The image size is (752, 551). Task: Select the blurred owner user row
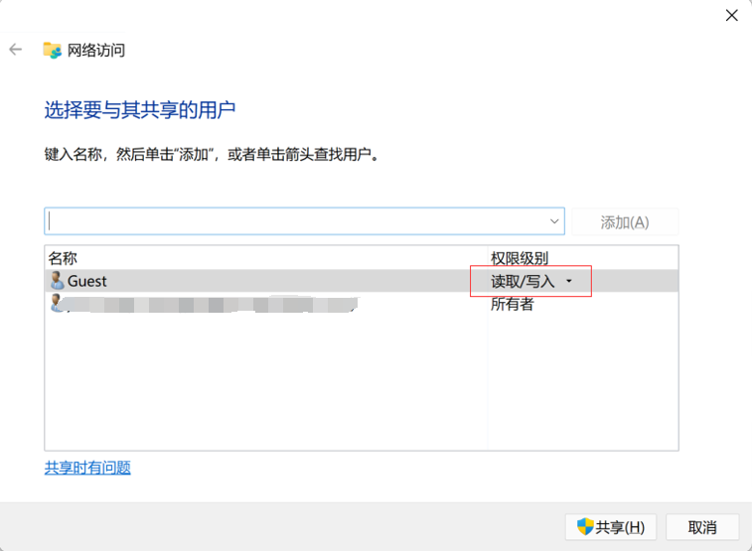(362, 303)
